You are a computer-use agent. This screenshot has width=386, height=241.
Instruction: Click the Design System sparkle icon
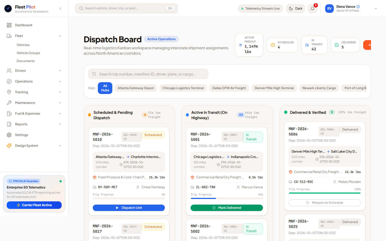pos(9,146)
